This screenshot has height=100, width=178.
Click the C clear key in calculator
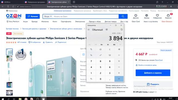(110, 49)
